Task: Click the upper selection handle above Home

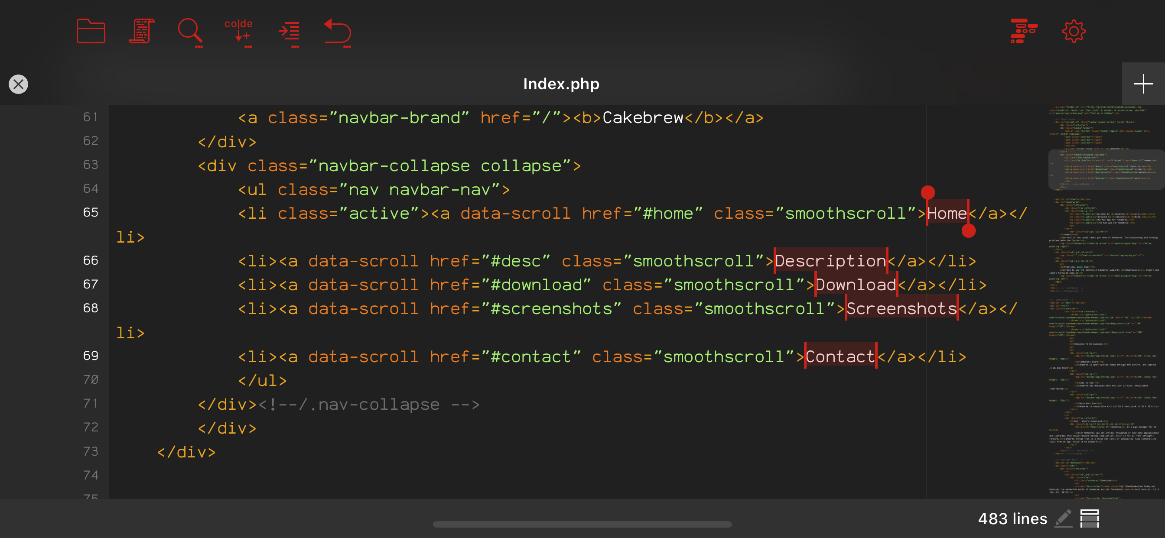Action: 927,193
